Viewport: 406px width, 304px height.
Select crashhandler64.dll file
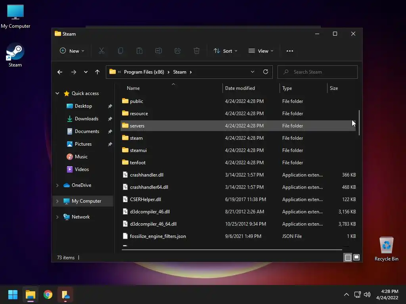238,187
